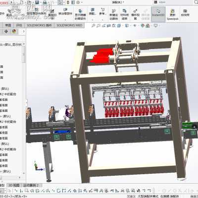Open View Settings dropdown arrow

click(159, 26)
